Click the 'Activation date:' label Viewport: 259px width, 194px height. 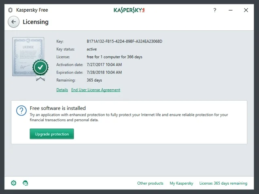point(70,65)
